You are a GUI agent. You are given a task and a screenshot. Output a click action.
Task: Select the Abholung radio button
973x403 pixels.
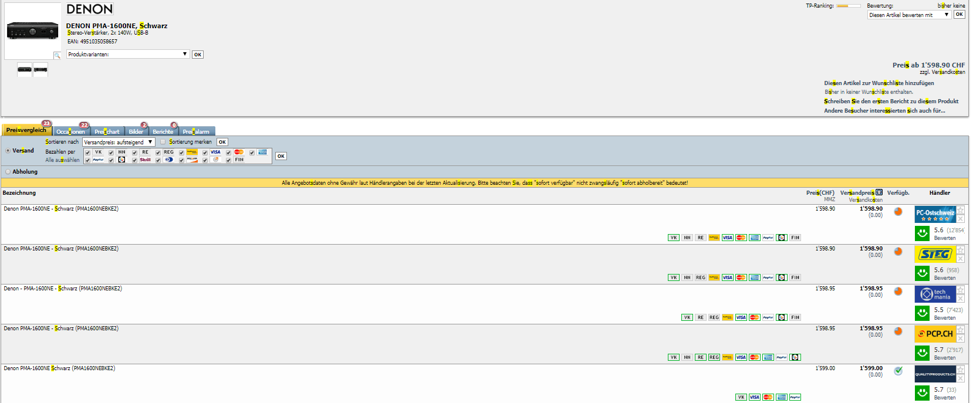tap(8, 172)
